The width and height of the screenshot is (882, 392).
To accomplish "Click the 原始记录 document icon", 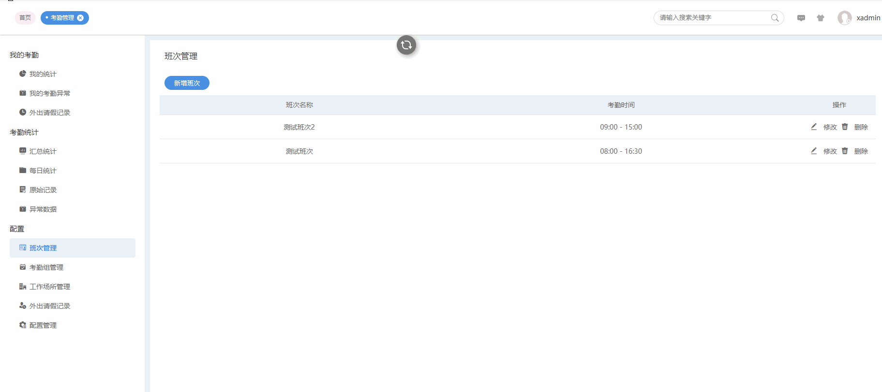I will (23, 189).
